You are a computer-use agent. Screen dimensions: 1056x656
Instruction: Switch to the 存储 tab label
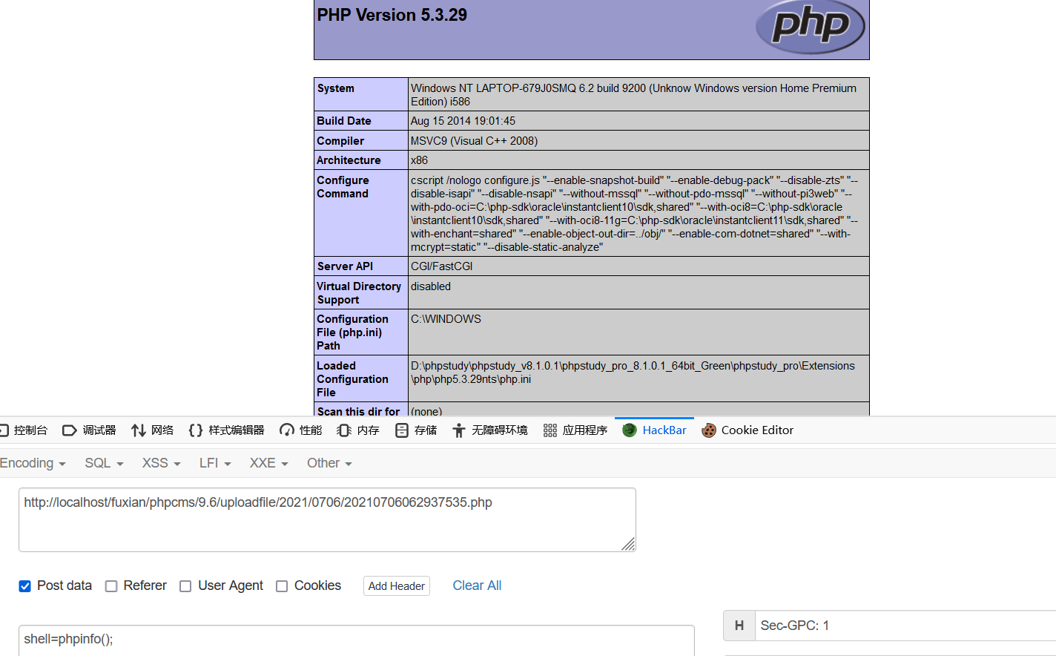(426, 430)
